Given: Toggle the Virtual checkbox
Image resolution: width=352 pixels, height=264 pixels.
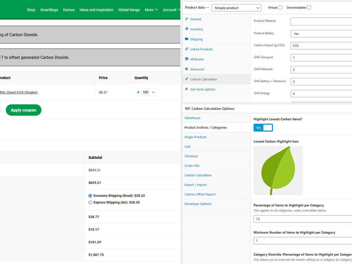Looking at the screenshot, I should tap(280, 7).
